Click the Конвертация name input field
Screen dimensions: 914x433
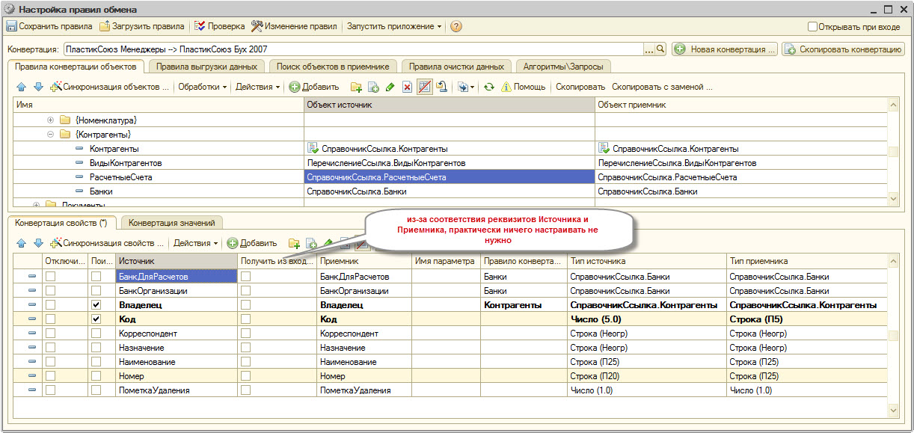(x=352, y=49)
